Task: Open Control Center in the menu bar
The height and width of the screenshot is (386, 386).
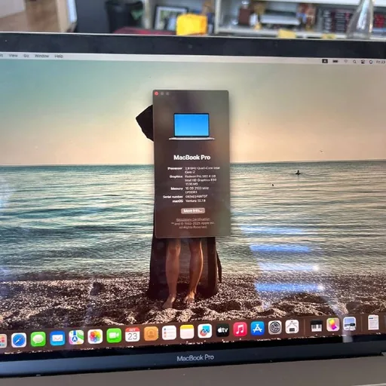Action: (363, 62)
